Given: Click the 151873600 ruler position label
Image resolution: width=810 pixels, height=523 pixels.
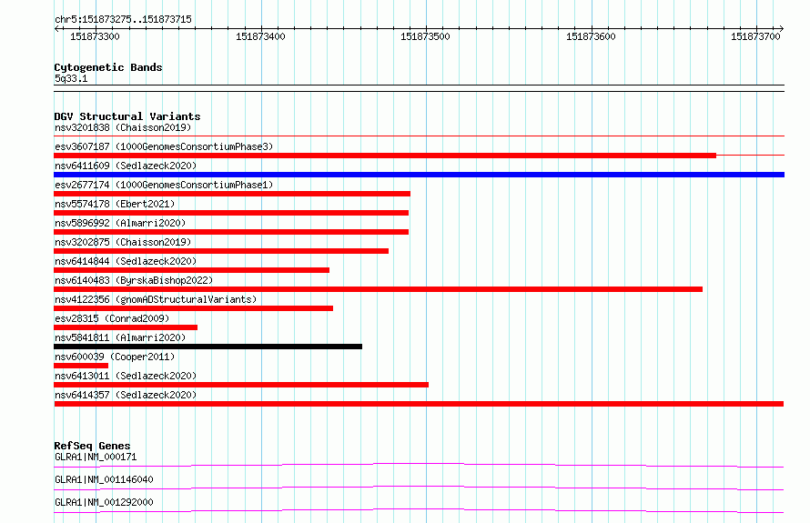Looking at the screenshot, I should pyautogui.click(x=591, y=36).
